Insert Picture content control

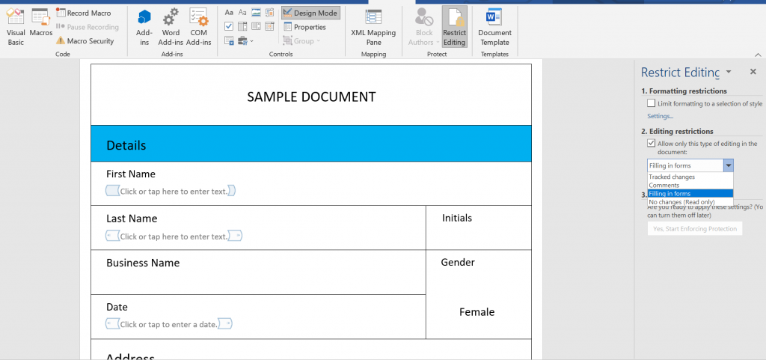point(256,13)
